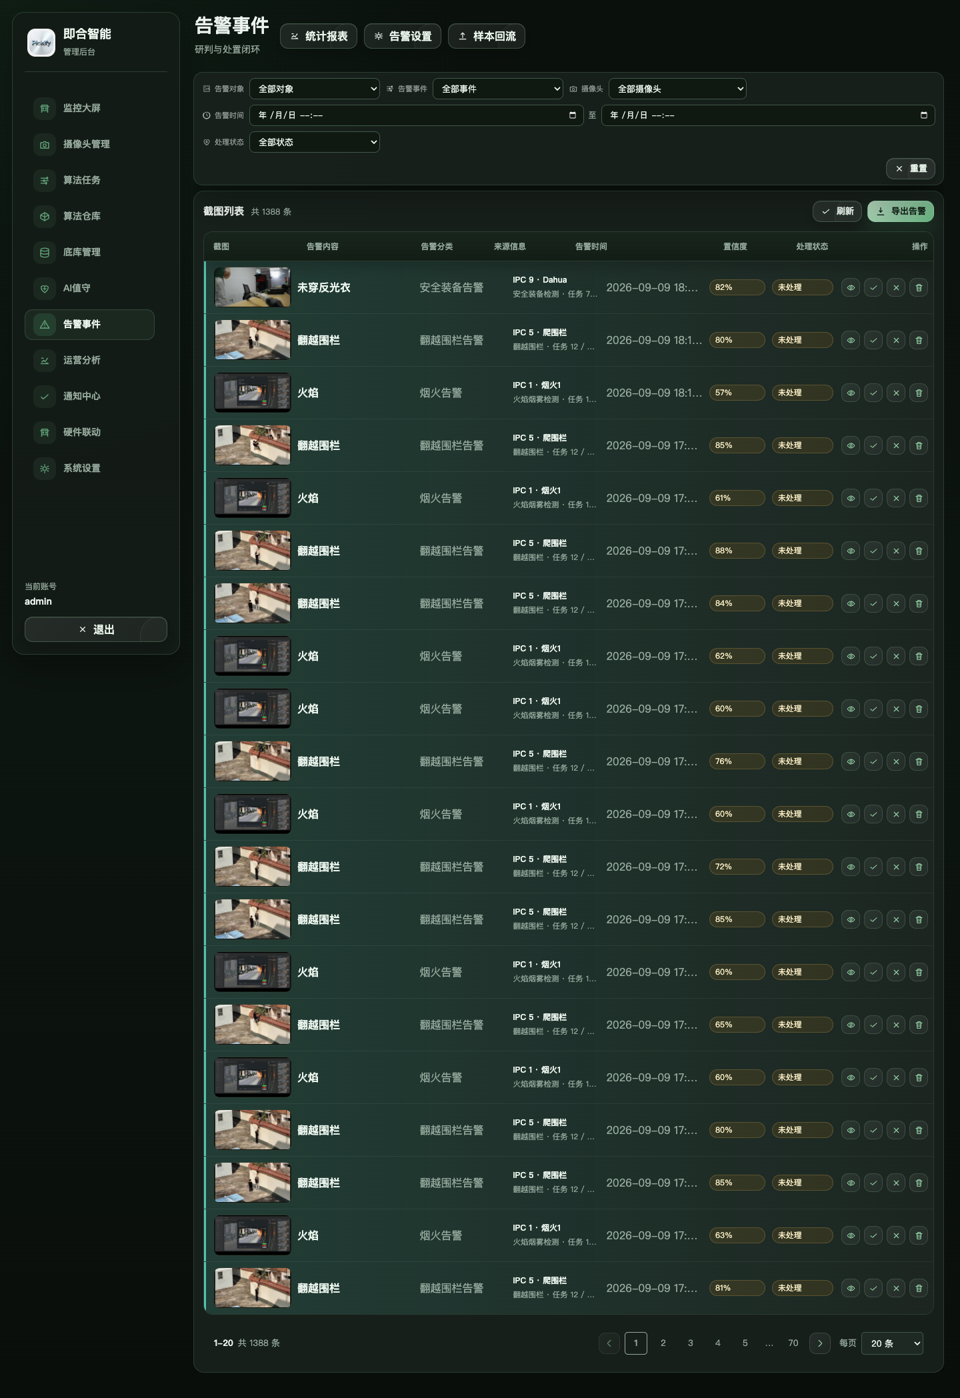Screen dimensions: 960x1398
Task: Click the 告警时间 start date input field
Action: click(417, 115)
